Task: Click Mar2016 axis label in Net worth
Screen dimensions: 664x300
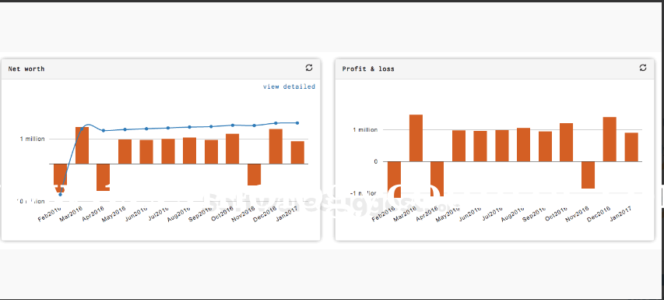Action: pyautogui.click(x=71, y=214)
